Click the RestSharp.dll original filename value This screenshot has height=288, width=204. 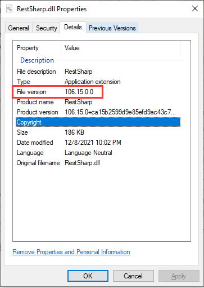click(82, 163)
